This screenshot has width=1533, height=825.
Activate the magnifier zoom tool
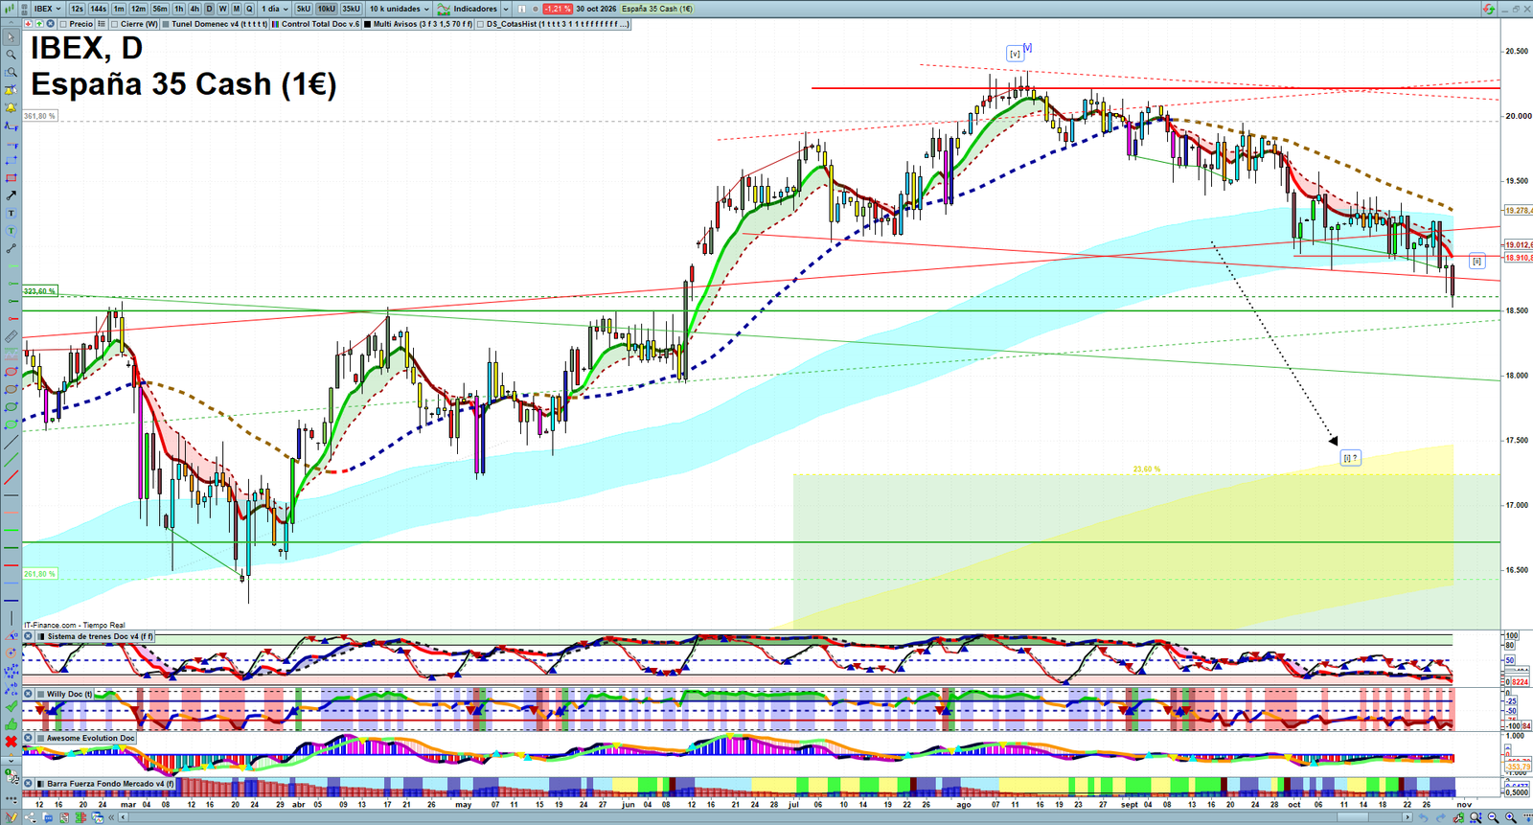point(11,55)
